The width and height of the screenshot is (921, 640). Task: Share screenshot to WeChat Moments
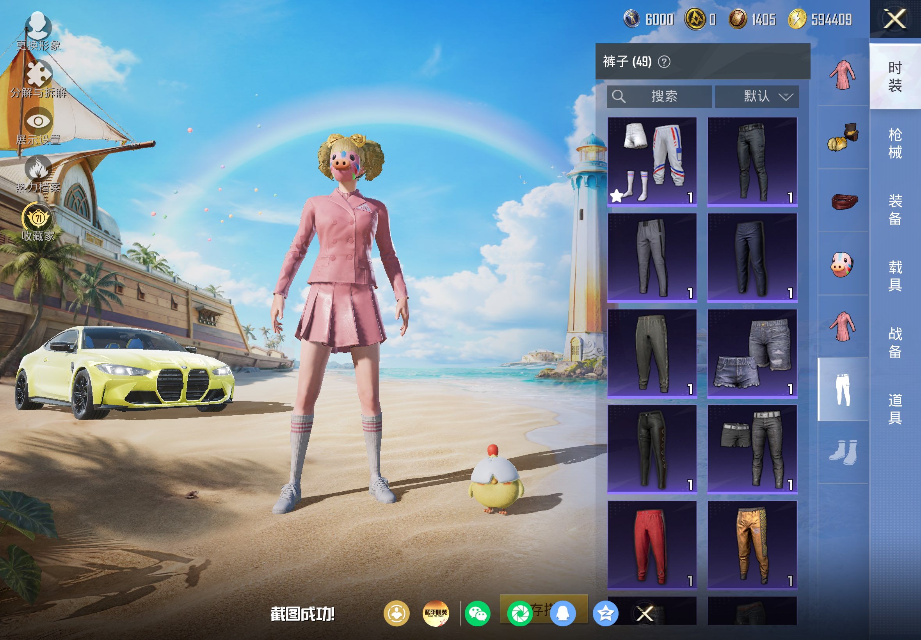click(x=520, y=613)
